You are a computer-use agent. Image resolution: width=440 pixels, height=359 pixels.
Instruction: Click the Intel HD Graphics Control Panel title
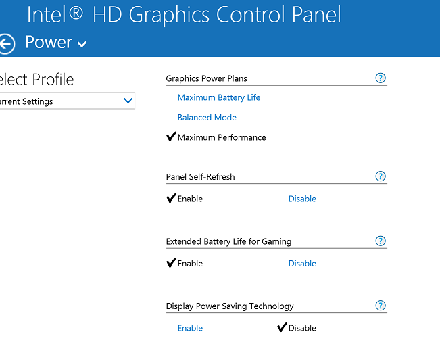(x=184, y=15)
